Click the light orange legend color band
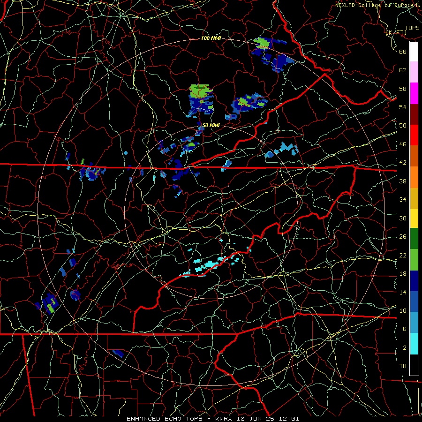This screenshot has width=422, height=422. coord(414,177)
